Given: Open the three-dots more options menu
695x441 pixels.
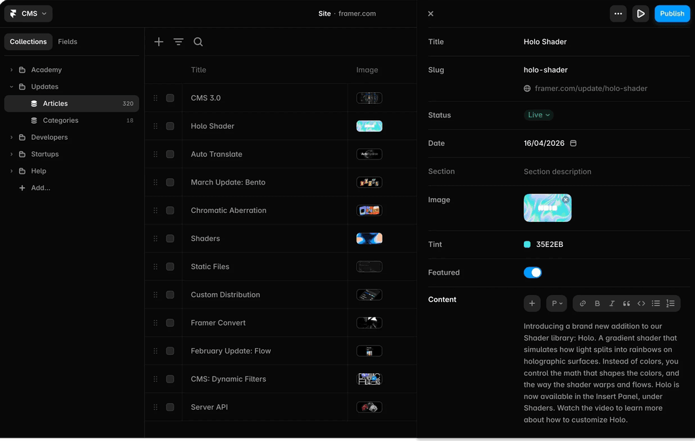Looking at the screenshot, I should [618, 14].
